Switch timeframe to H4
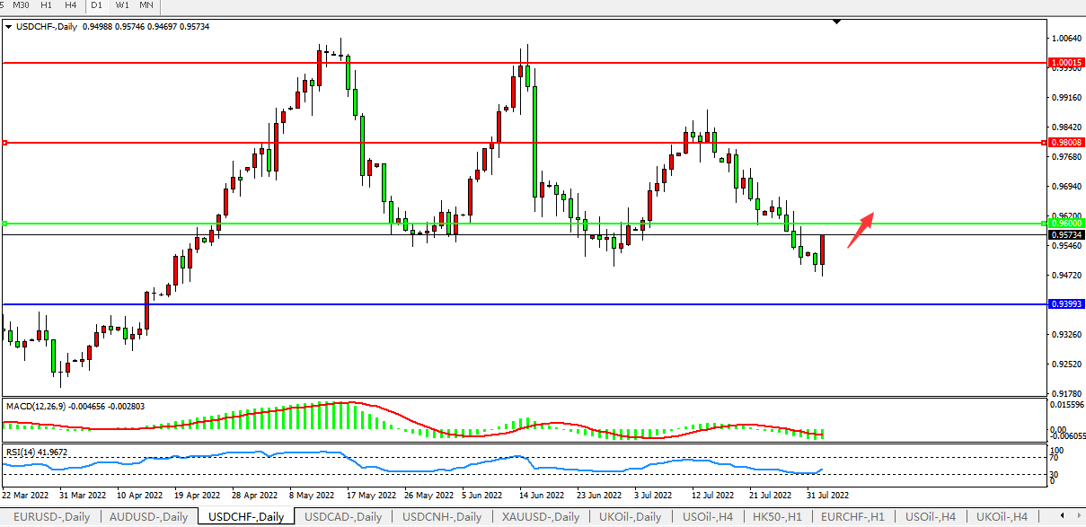 [70, 5]
